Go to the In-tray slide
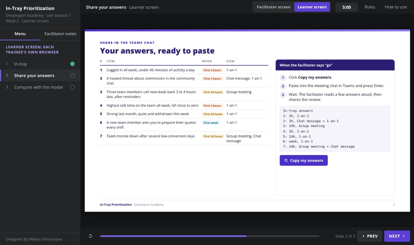The height and width of the screenshot is (245, 414). pyautogui.click(x=40, y=64)
